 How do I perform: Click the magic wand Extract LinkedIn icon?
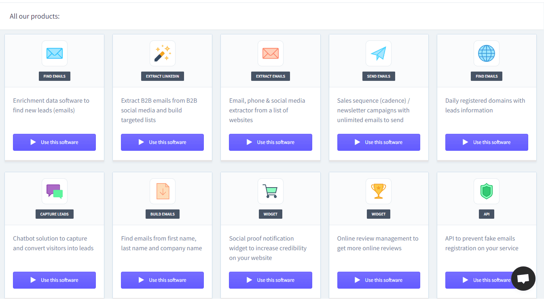[x=163, y=53]
